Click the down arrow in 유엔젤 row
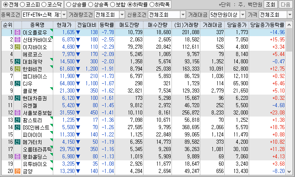This screenshot has width=295, height=177. pyautogui.click(x=78, y=106)
